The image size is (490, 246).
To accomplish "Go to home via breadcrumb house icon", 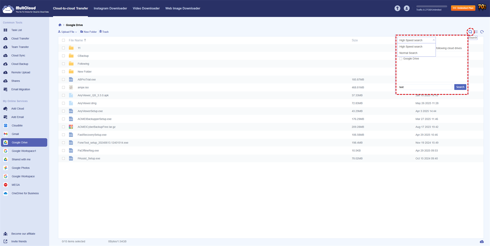I will coord(60,25).
